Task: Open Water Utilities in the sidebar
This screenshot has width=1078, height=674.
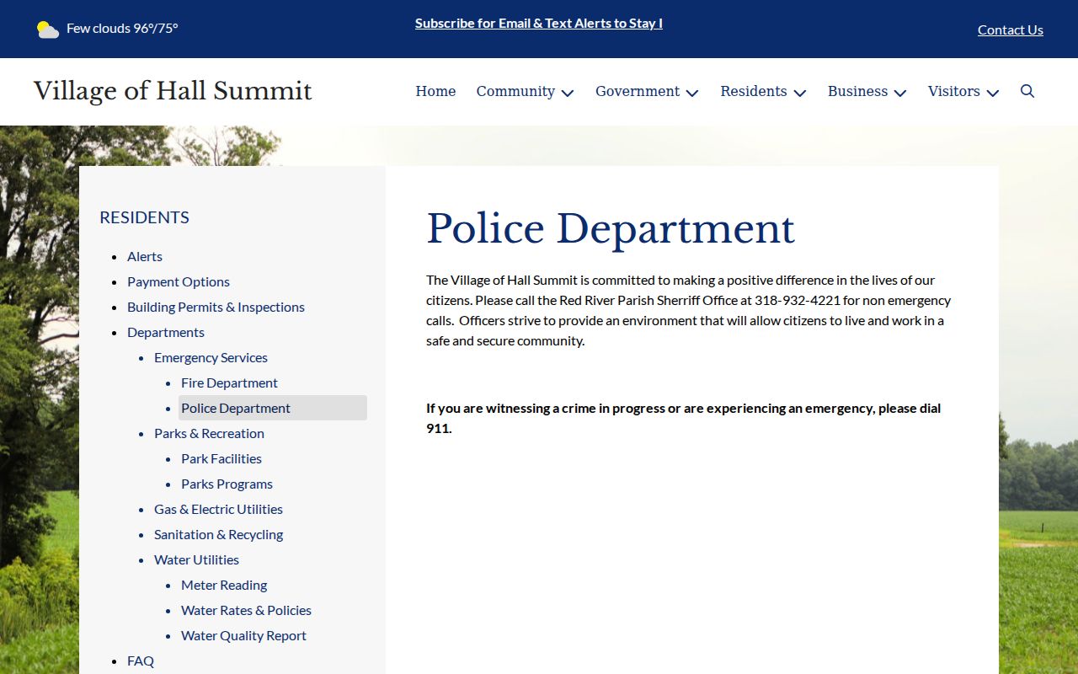Action: coord(196,559)
